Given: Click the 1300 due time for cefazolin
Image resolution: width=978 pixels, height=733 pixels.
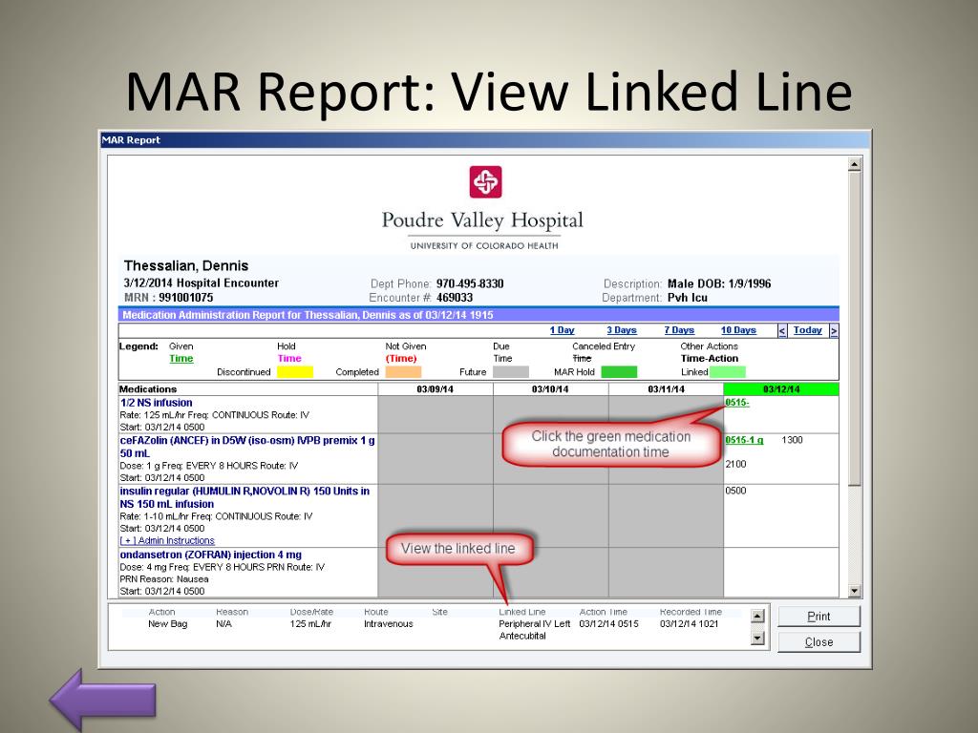Looking at the screenshot, I should coord(792,440).
